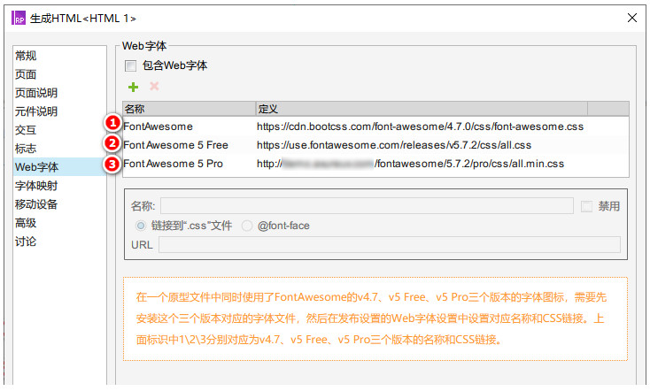This screenshot has width=650, height=391.
Task: Select the 交互 section
Action: click(59, 130)
